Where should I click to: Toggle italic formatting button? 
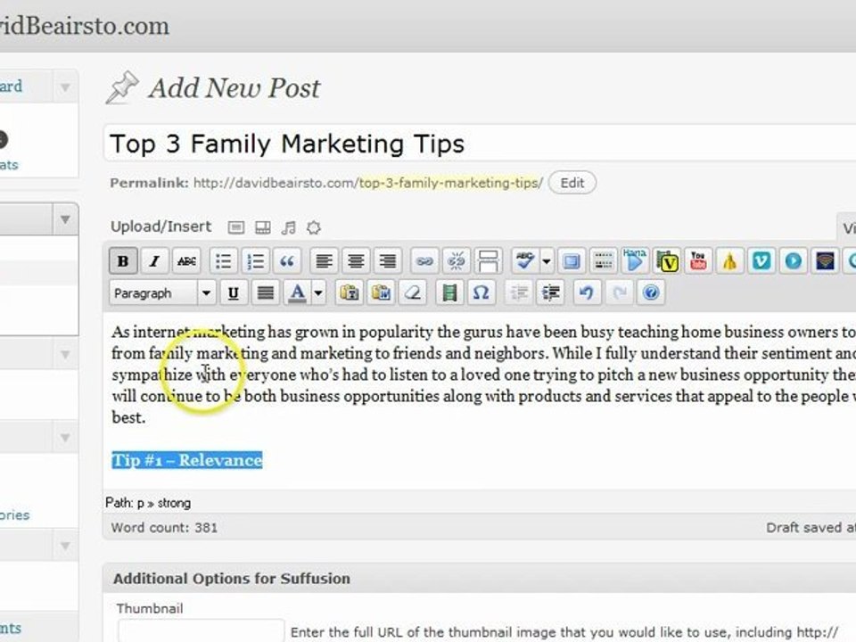coord(154,261)
